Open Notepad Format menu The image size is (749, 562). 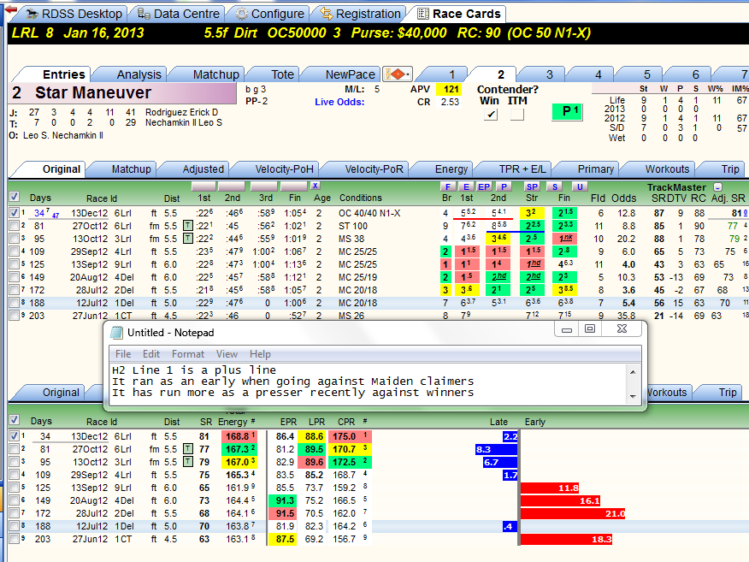coord(188,354)
